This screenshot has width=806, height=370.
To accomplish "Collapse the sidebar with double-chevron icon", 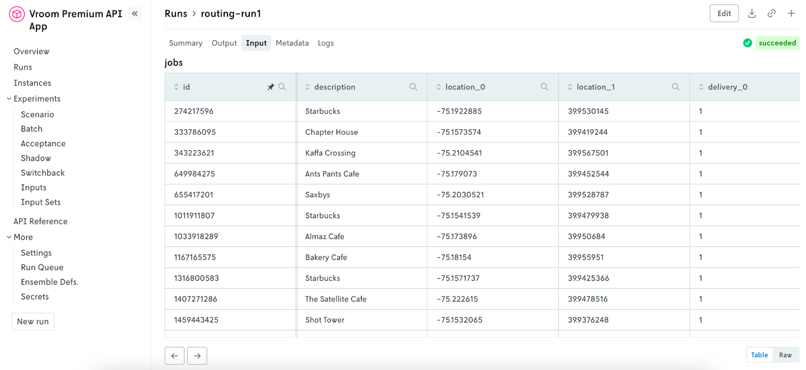I will click(x=135, y=14).
